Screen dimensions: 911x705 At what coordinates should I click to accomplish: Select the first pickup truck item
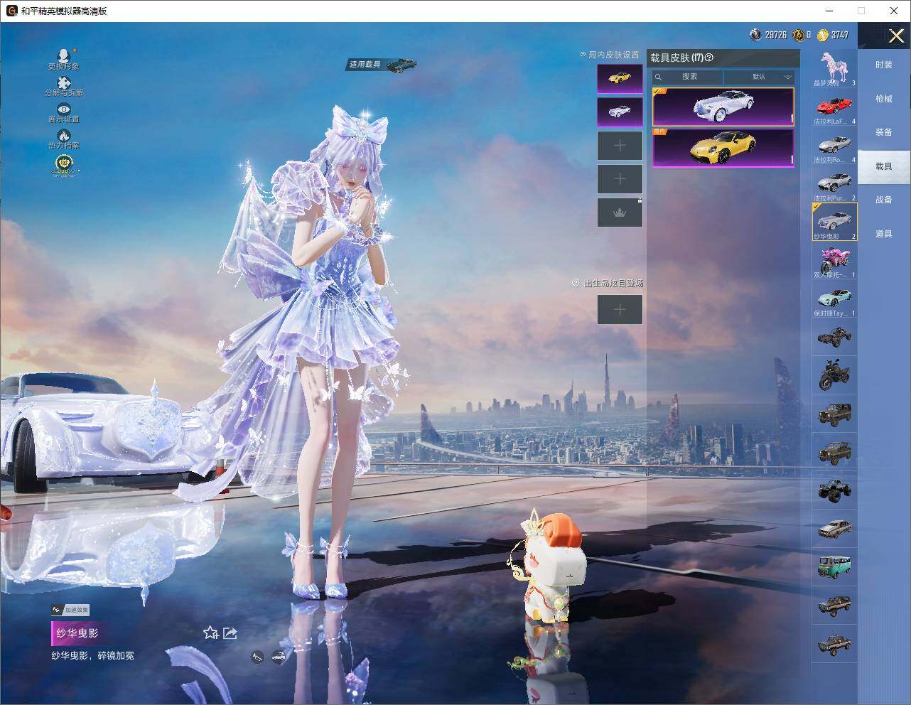pos(834,605)
